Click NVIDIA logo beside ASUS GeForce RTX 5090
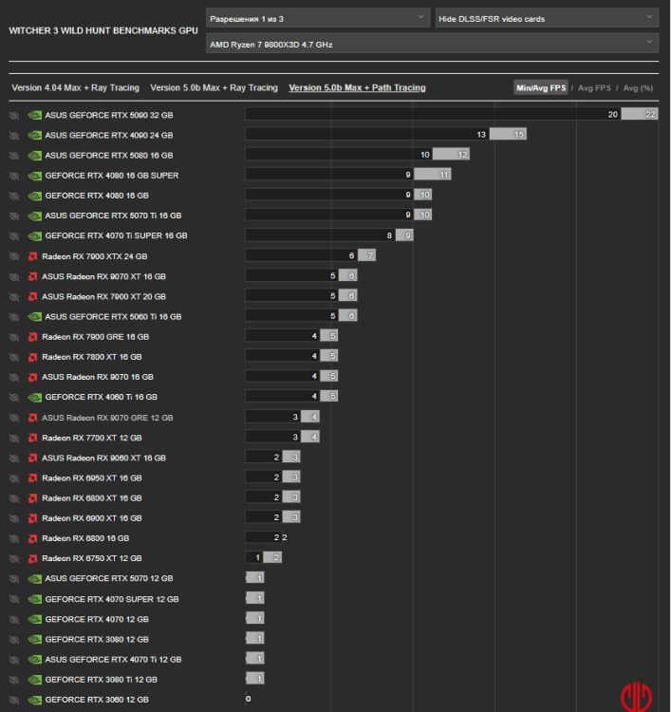The width and height of the screenshot is (671, 712). [x=35, y=115]
